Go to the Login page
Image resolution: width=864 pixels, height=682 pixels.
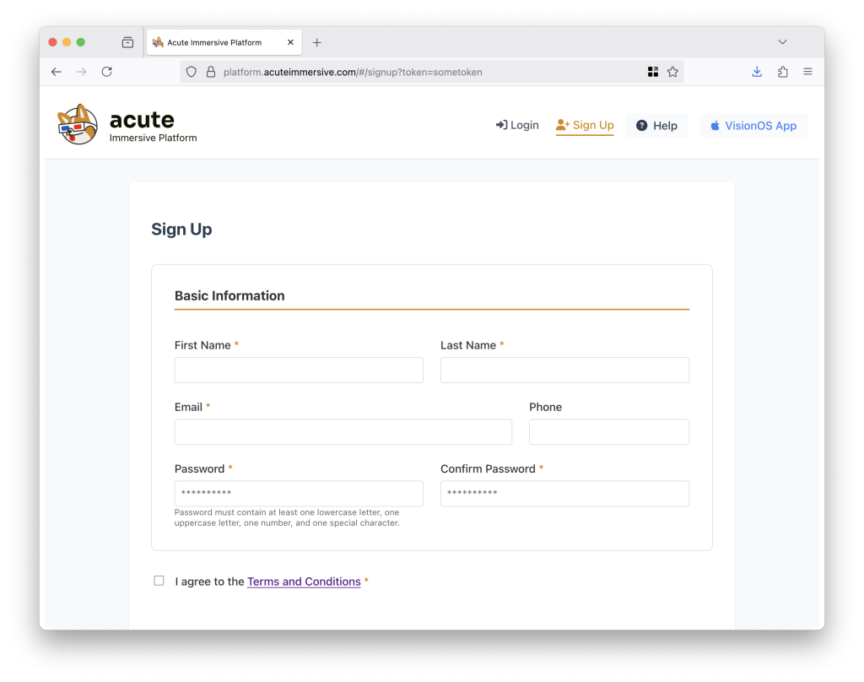(x=517, y=125)
